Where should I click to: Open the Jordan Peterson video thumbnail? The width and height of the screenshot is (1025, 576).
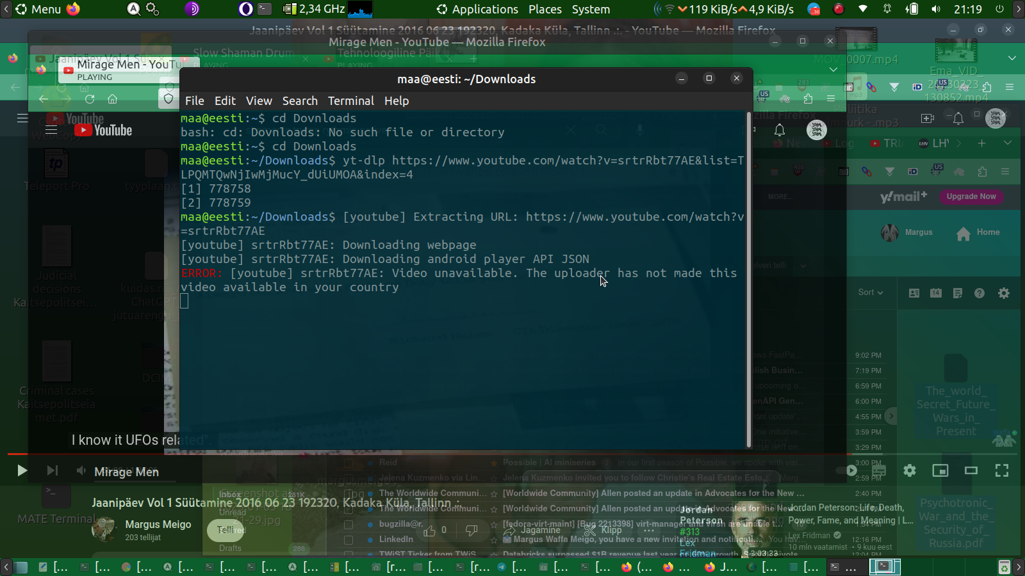click(x=729, y=530)
